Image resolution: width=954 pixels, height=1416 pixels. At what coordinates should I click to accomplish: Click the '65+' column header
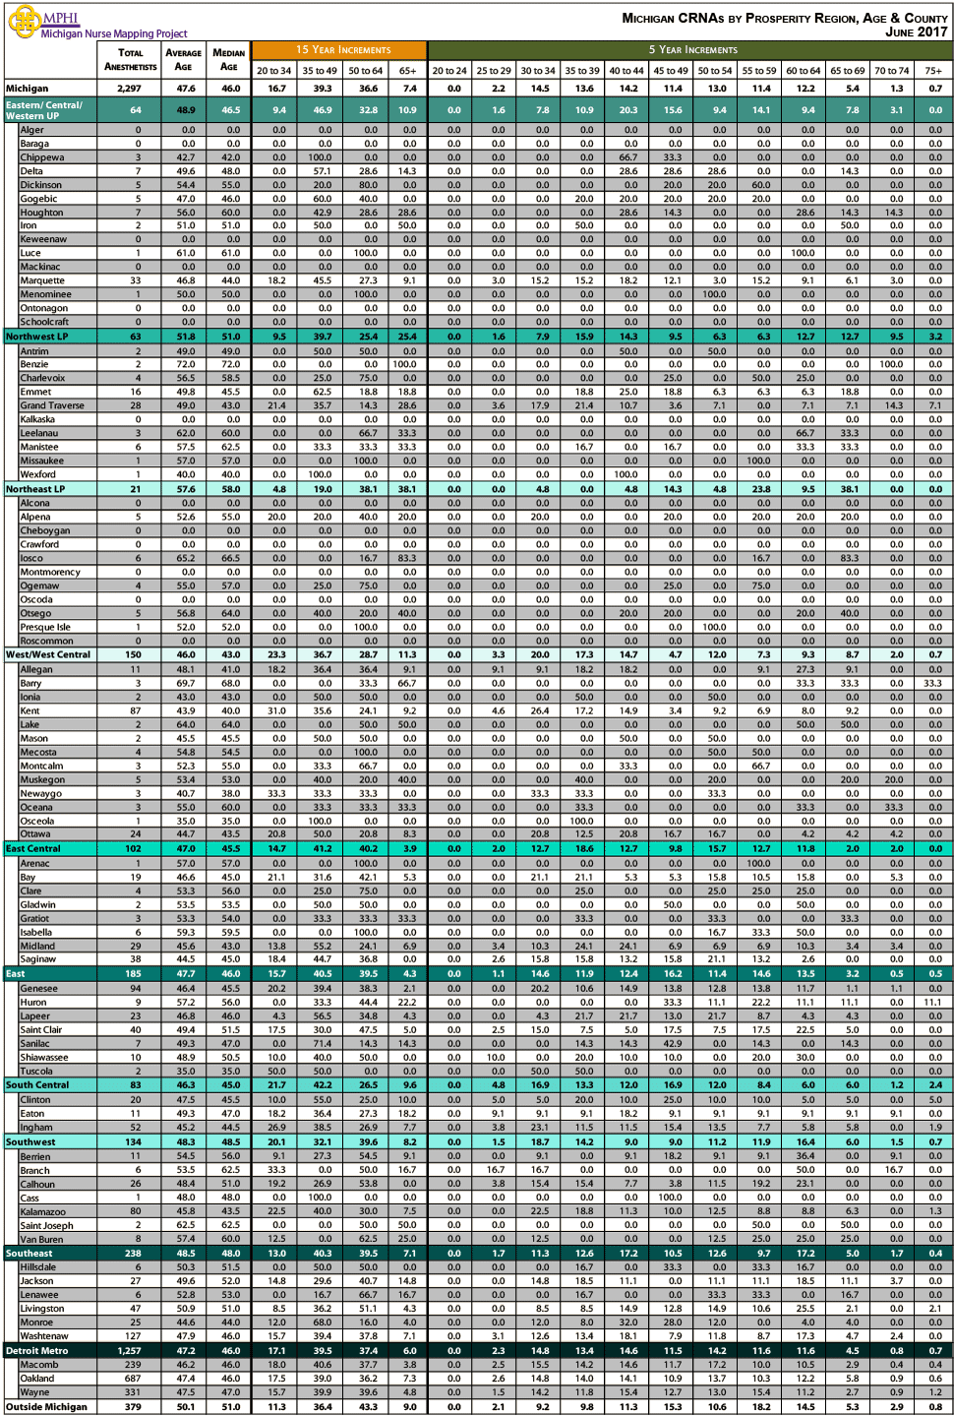[407, 71]
